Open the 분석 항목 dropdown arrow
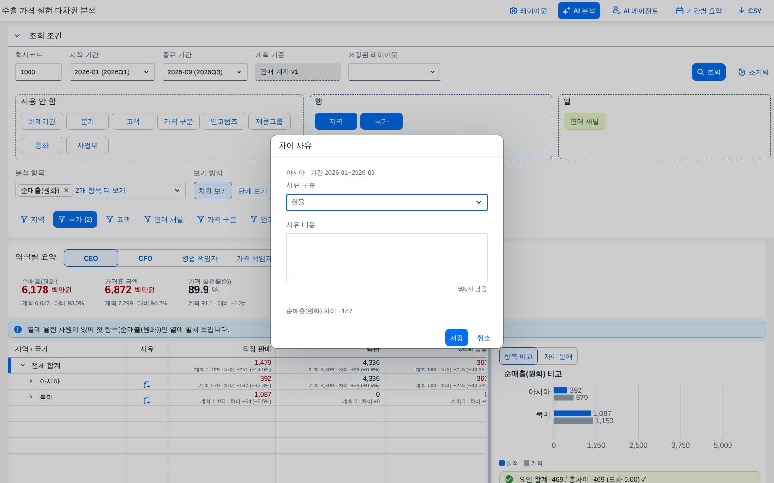Screen dimensions: 774x483 click(x=177, y=190)
